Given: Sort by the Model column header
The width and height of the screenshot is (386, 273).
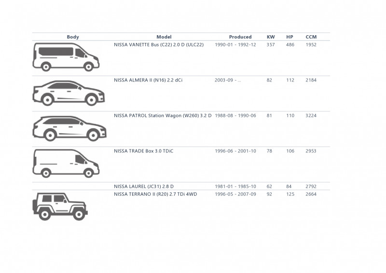Looking at the screenshot, I should click(x=164, y=37).
